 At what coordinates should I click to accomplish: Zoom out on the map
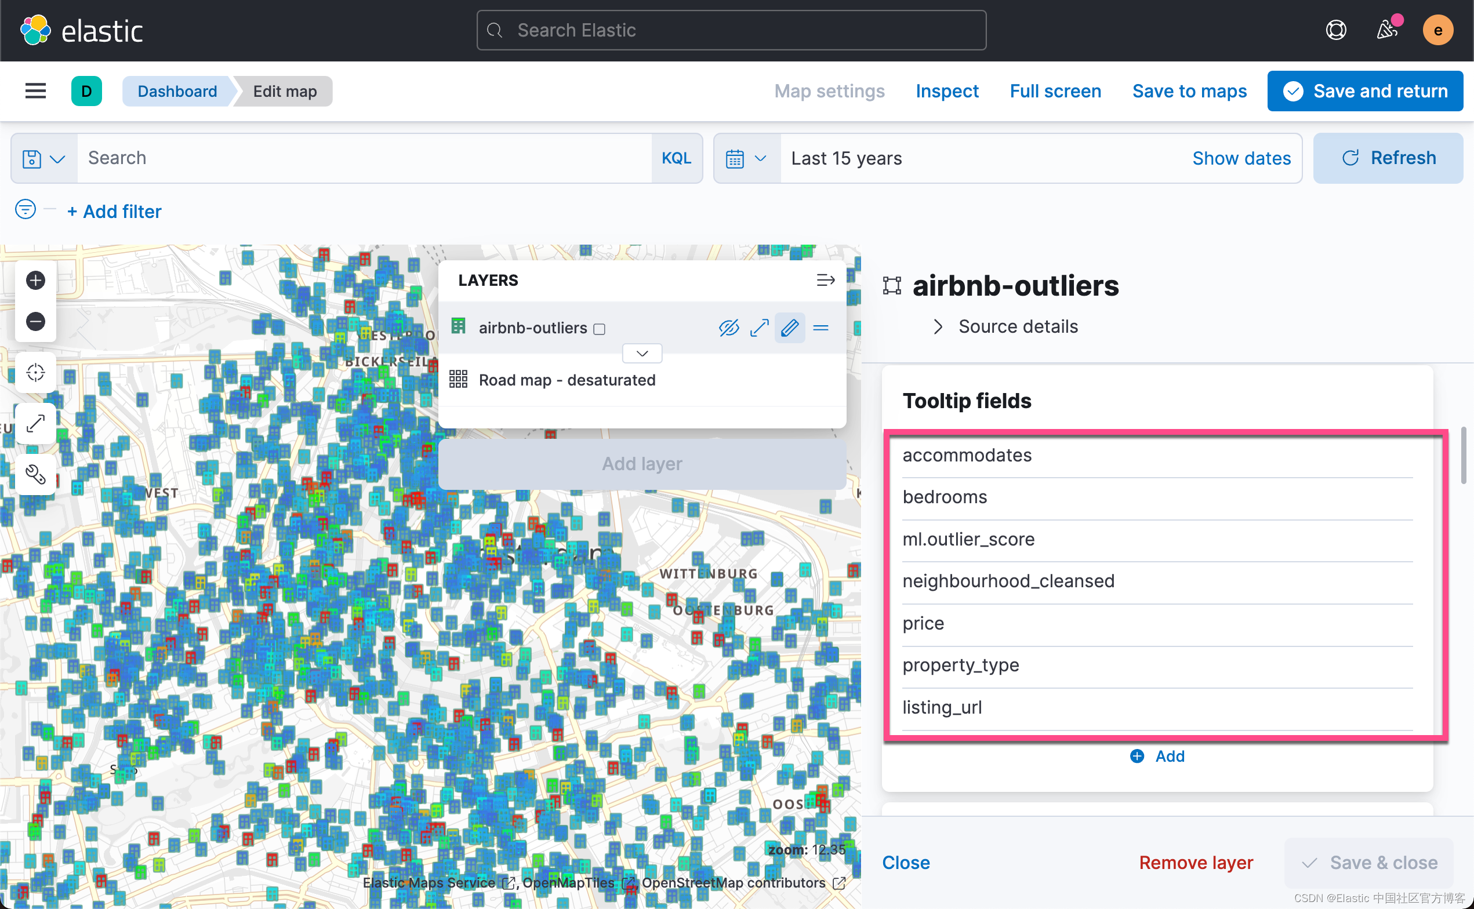tap(35, 321)
